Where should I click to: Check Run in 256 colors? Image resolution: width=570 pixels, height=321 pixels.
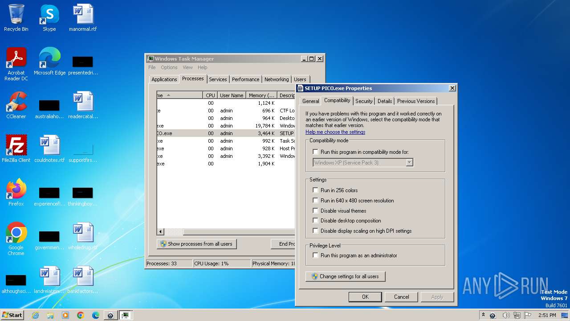pos(316,190)
